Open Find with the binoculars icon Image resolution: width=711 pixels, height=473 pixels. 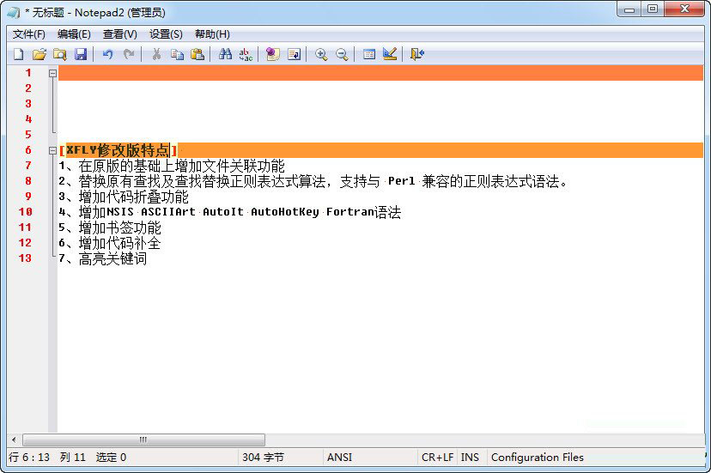225,54
